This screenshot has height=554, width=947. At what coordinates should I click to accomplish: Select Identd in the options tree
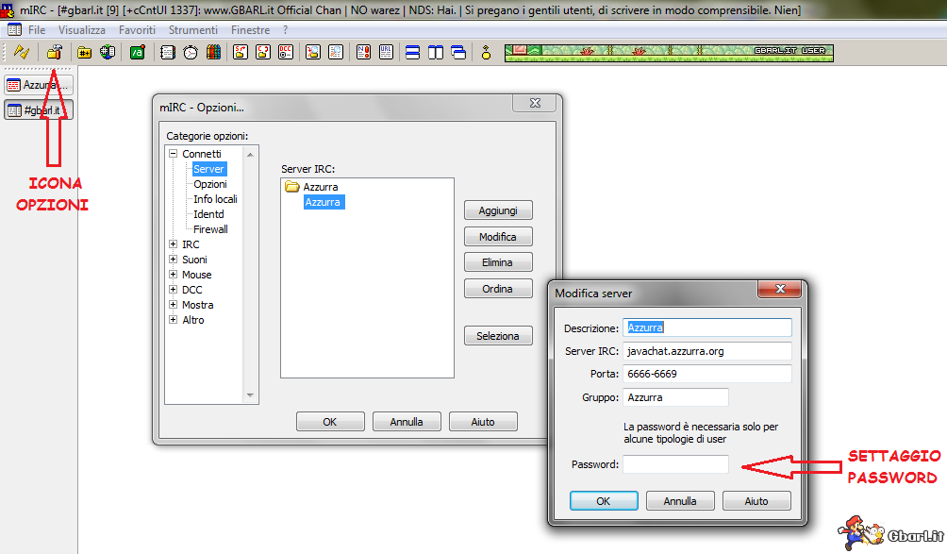[x=208, y=214]
